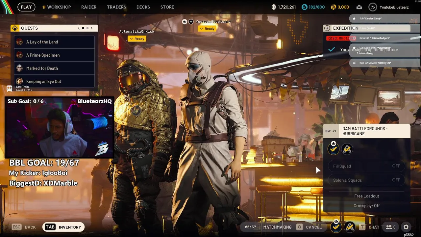Click the plus icon beside YoutubeBluetearz name
421x237 pixels.
pyautogui.click(x=191, y=22)
